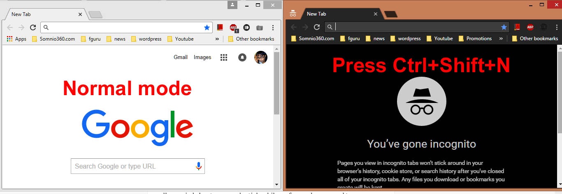Click the Disconnect 'D' extension in normal window
562x194 pixels.
[x=246, y=27]
